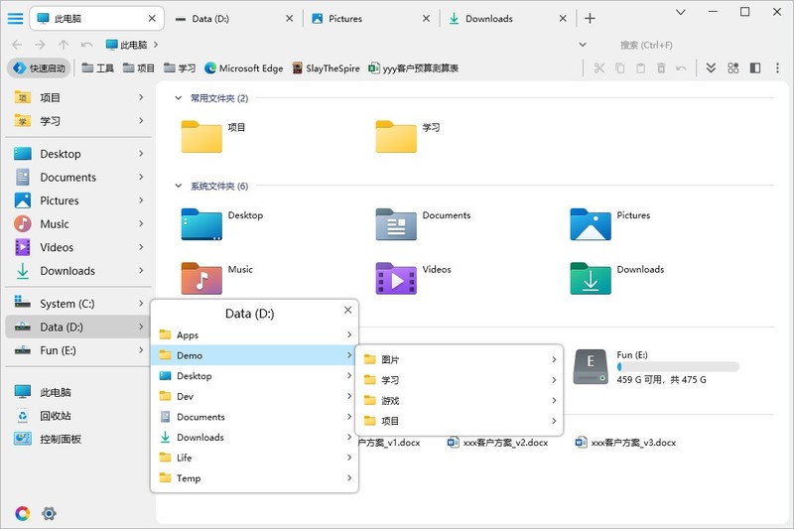Expand Fun (E:) in the sidebar

click(x=141, y=349)
